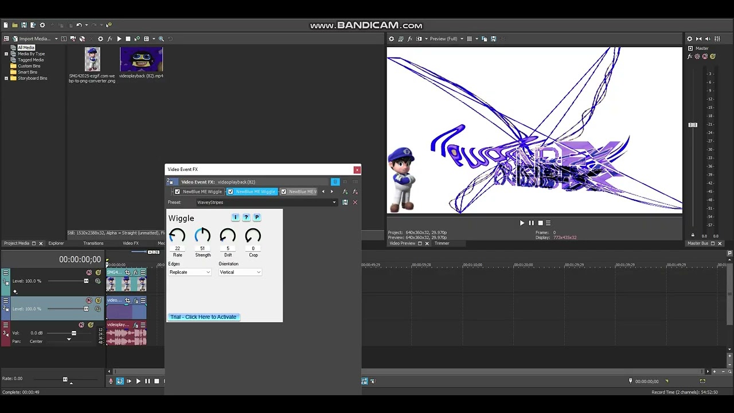Mute audio track 3
The height and width of the screenshot is (413, 734).
click(81, 325)
